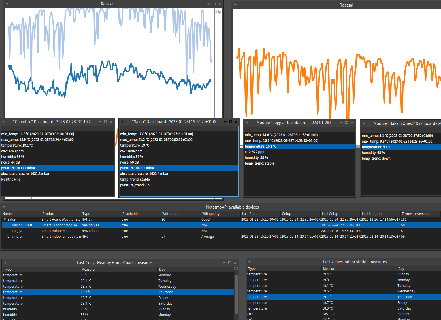Select humidity 58 % Sunday row in Healthy Home Coach
Image resolution: width=441 pixels, height=320 pixels.
coord(118,309)
